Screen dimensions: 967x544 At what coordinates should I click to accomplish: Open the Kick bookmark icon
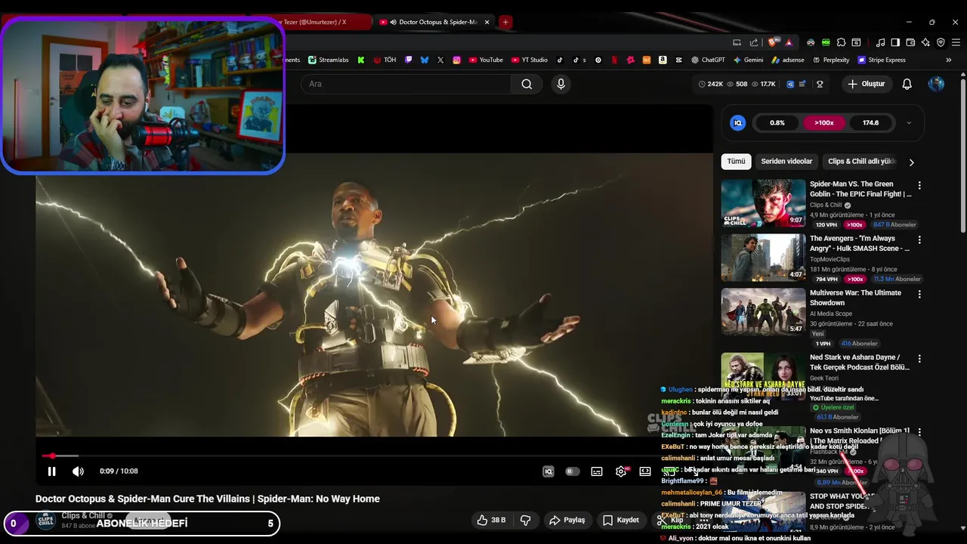point(361,60)
